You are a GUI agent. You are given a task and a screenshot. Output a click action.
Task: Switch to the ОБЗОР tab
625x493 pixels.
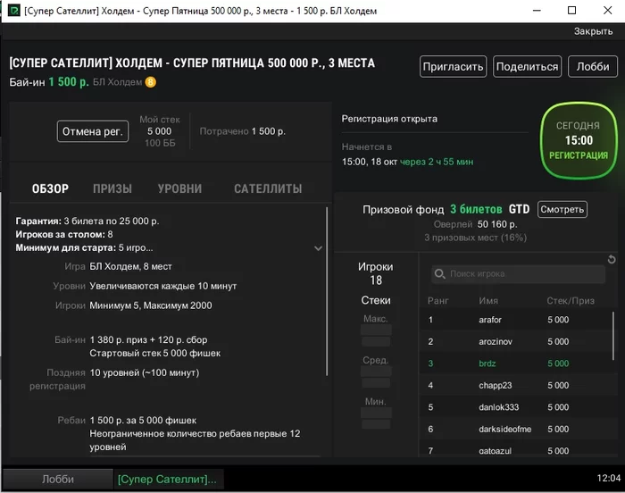(x=50, y=188)
